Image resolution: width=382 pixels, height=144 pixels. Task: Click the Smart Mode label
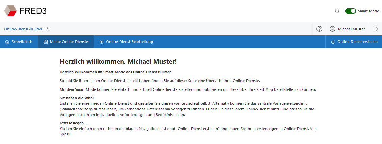[x=368, y=11]
